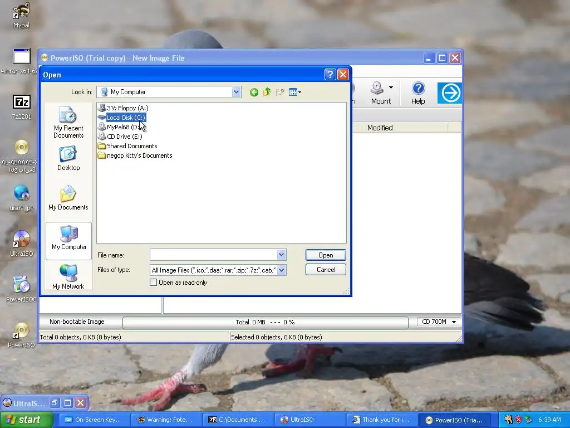The height and width of the screenshot is (428, 570).
Task: Click the Start button
Action: tap(27, 420)
